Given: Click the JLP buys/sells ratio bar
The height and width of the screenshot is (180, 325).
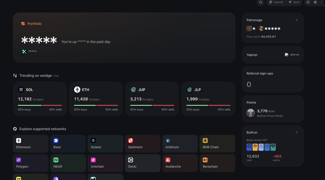Looking at the screenshot, I should (x=209, y=105).
